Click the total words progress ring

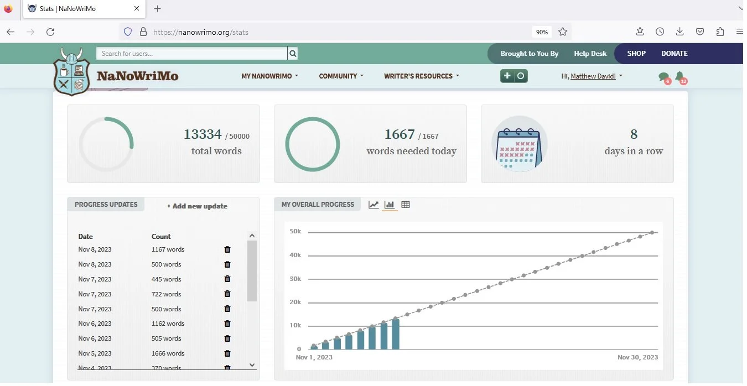(x=106, y=144)
